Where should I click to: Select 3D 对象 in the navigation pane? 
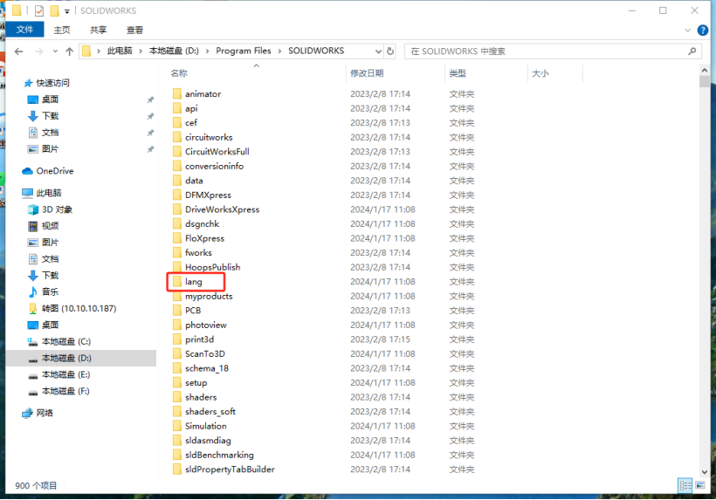(x=57, y=209)
